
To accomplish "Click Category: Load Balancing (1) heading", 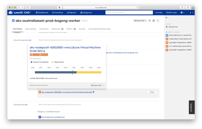I will pos(49,112).
